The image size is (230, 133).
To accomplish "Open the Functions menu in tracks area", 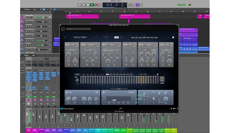I will [x=28, y=9].
